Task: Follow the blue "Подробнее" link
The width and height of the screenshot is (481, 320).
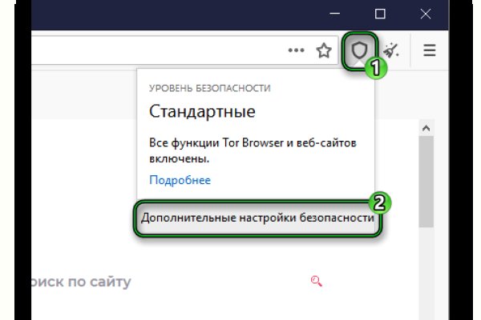Action: click(180, 180)
